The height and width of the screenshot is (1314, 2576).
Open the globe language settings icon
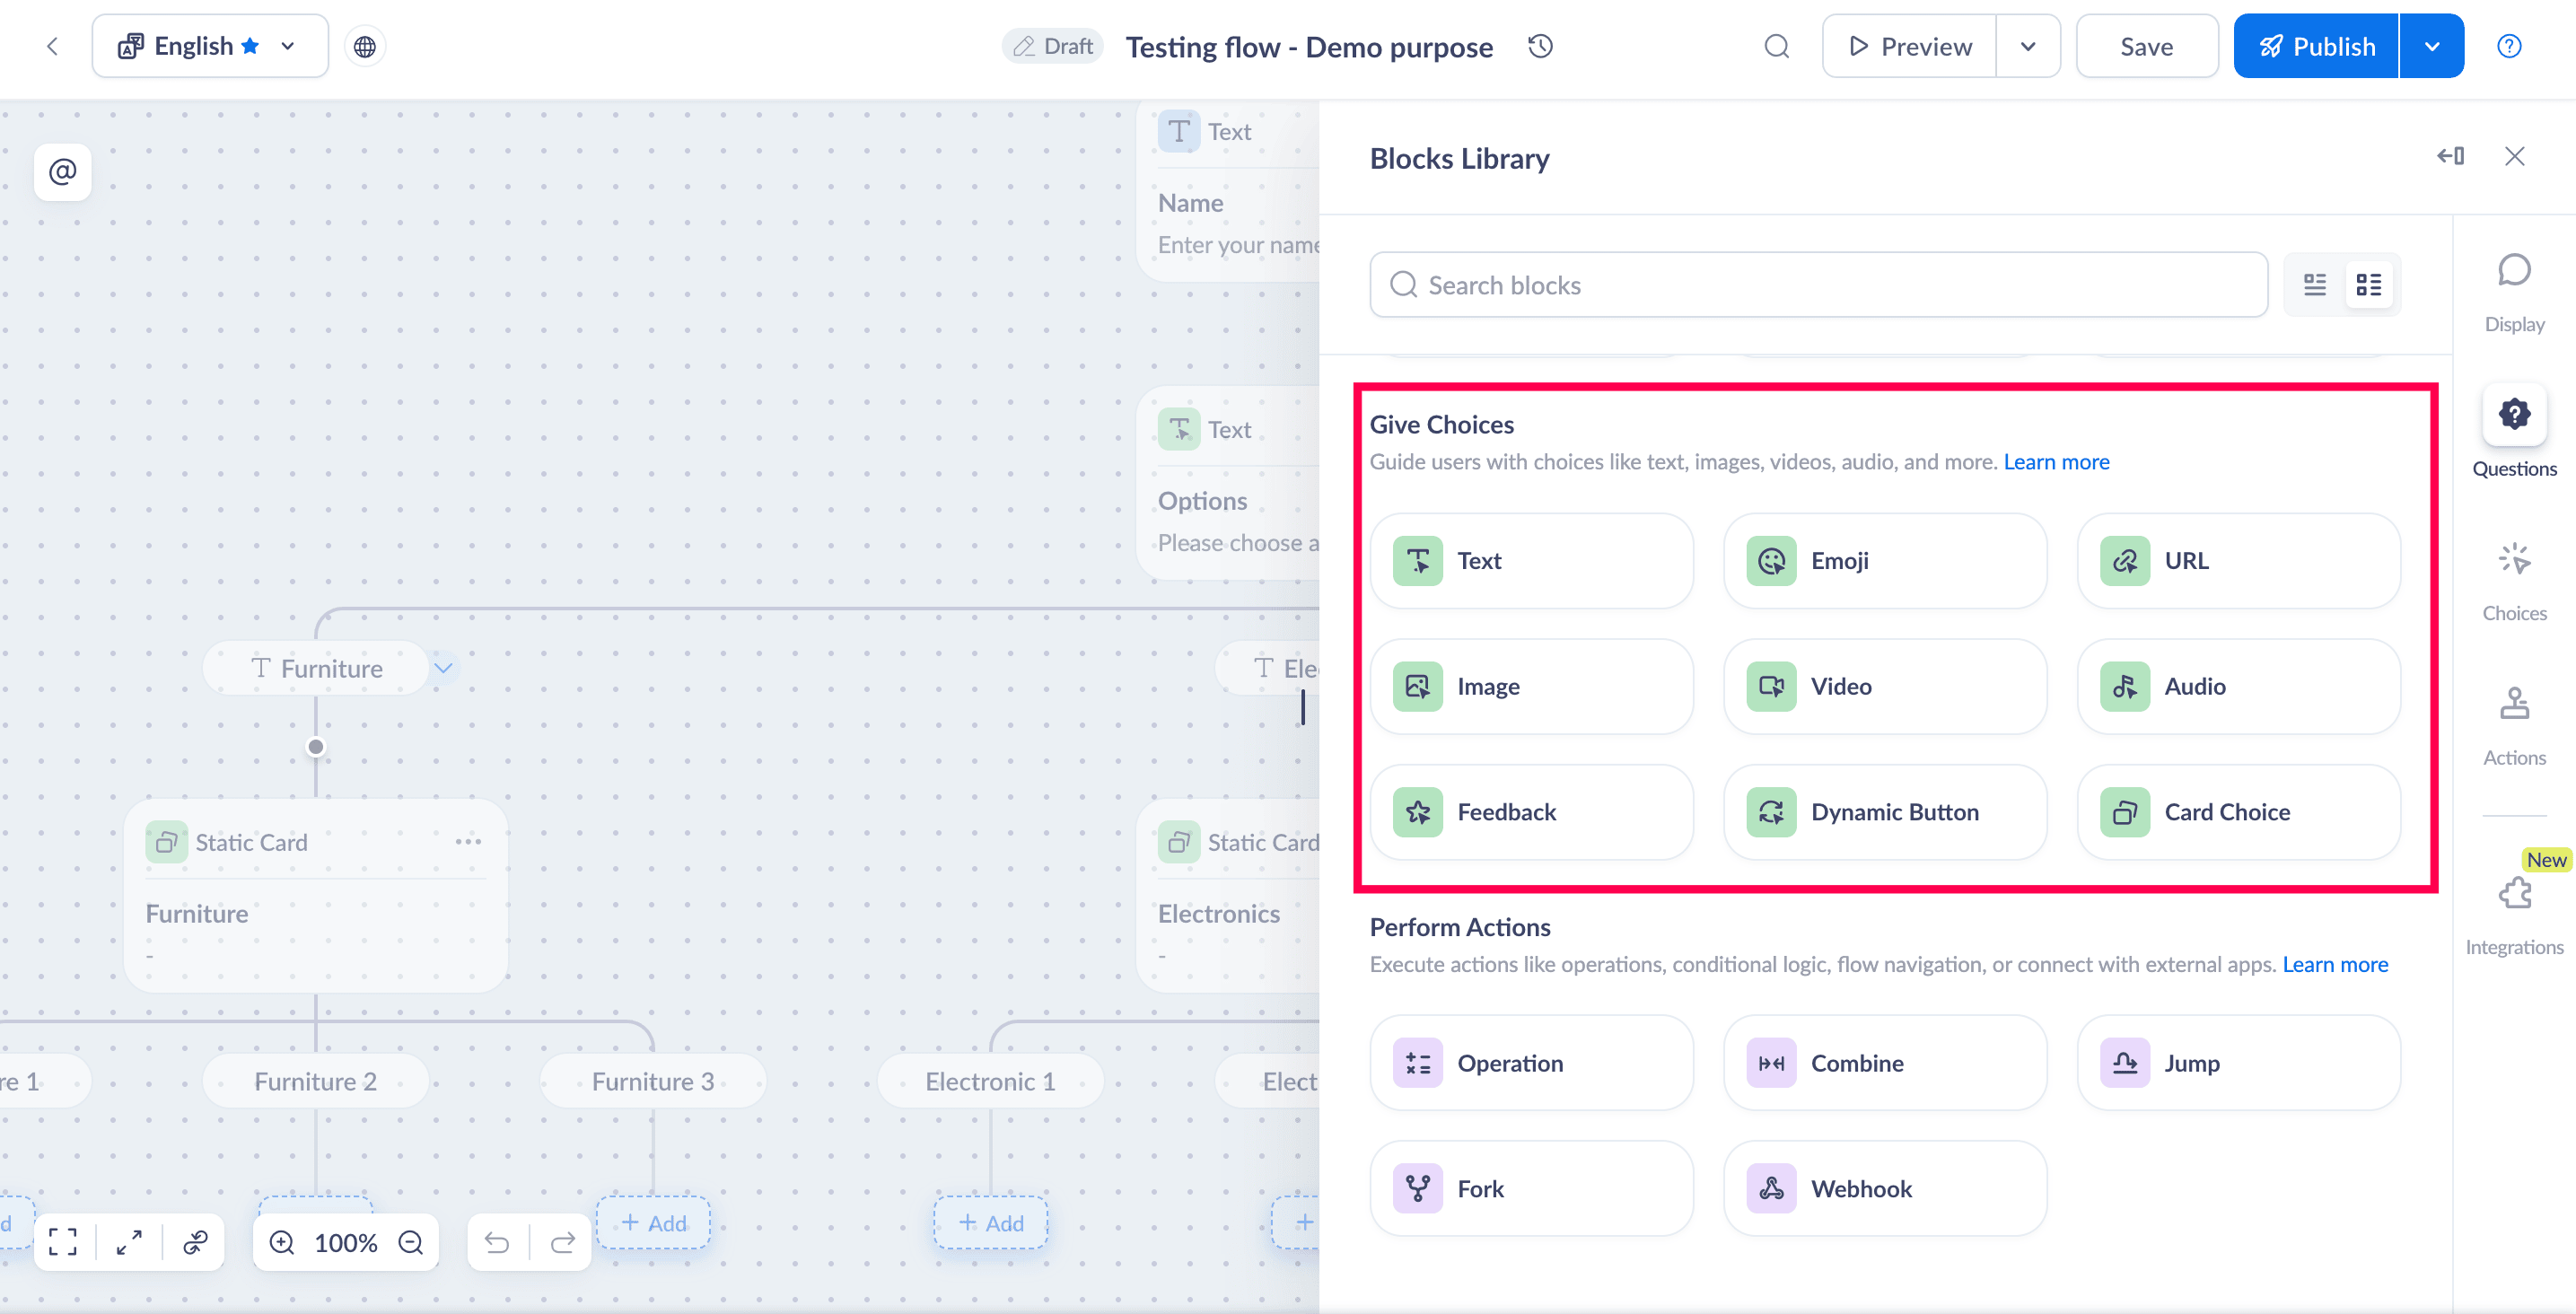point(365,46)
